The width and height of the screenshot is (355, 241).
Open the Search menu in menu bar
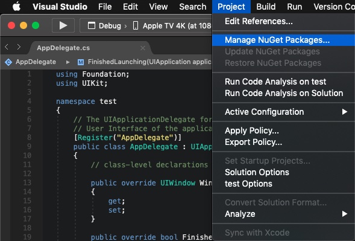pos(193,7)
